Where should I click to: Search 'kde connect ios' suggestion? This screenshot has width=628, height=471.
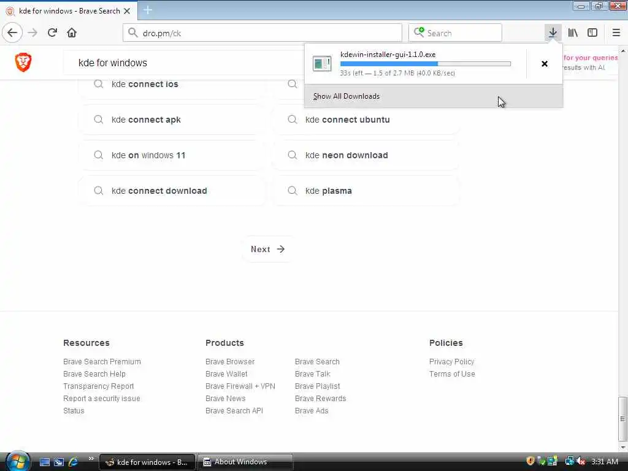coord(172,84)
